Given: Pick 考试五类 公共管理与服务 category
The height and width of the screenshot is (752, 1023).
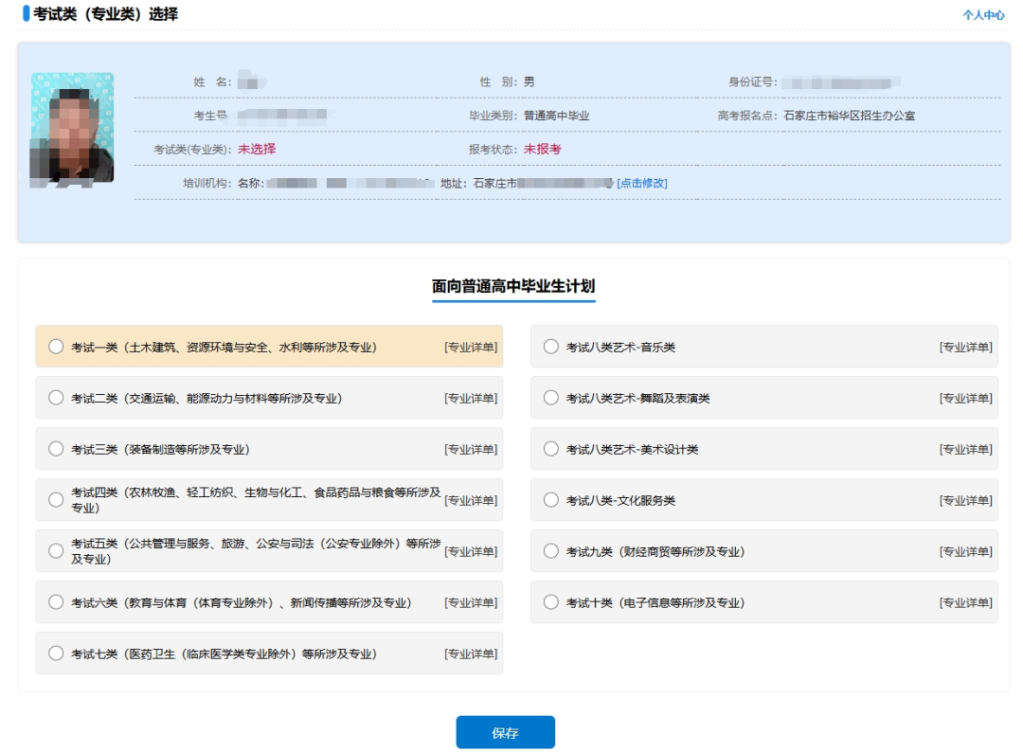Looking at the screenshot, I should pyautogui.click(x=56, y=551).
